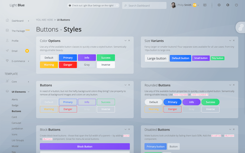Image resolution: width=245 pixels, height=153 pixels.
Task: Click the purple Block Button
Action: coord(85,147)
